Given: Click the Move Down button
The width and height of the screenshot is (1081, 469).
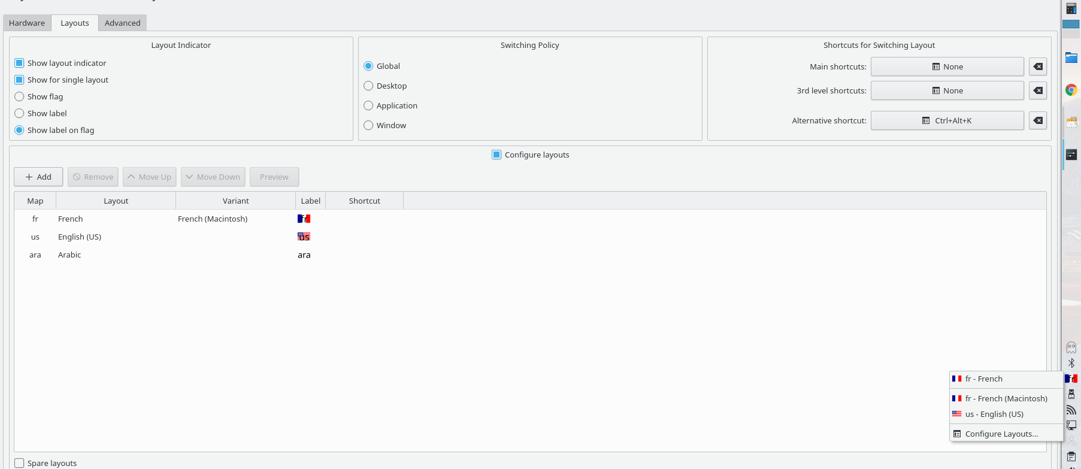Looking at the screenshot, I should click(x=213, y=177).
